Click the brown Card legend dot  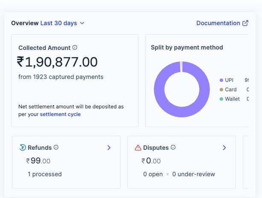pos(221,90)
